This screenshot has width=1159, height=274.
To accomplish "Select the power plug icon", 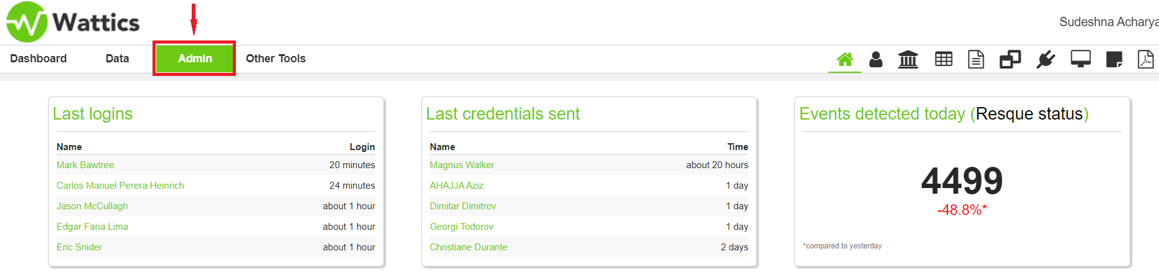I will pyautogui.click(x=1046, y=59).
